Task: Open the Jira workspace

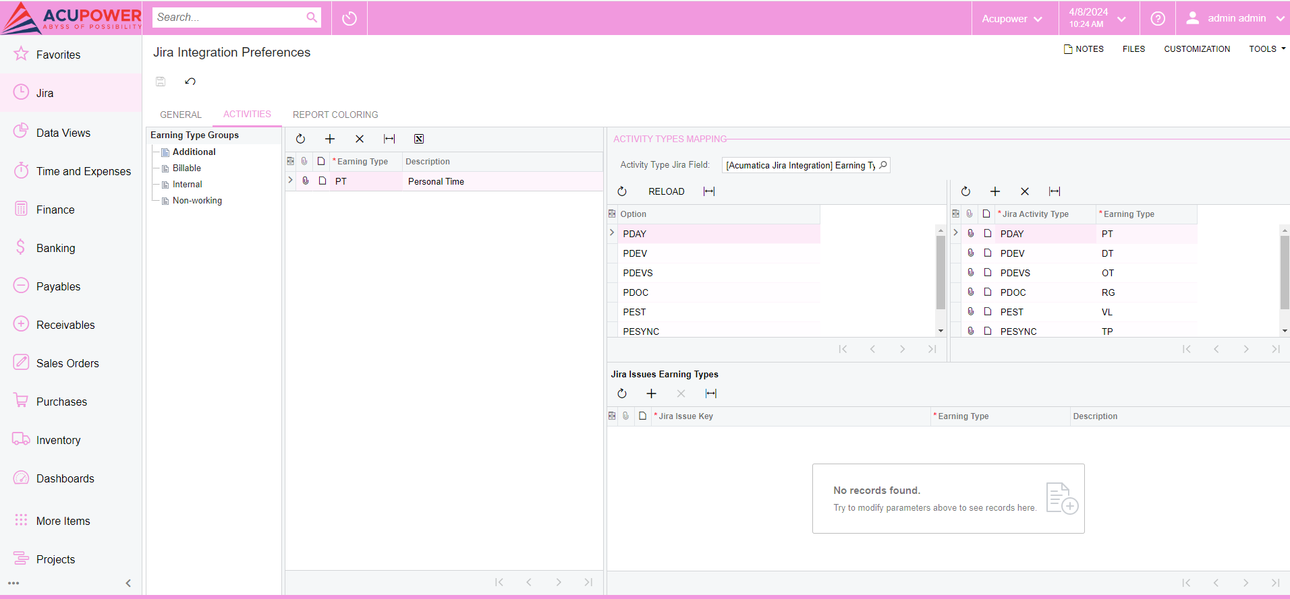Action: pyautogui.click(x=71, y=93)
